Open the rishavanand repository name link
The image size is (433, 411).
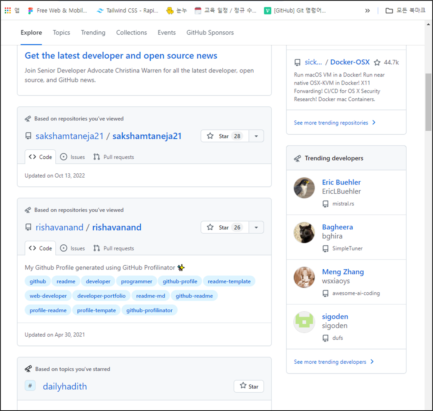click(x=117, y=227)
